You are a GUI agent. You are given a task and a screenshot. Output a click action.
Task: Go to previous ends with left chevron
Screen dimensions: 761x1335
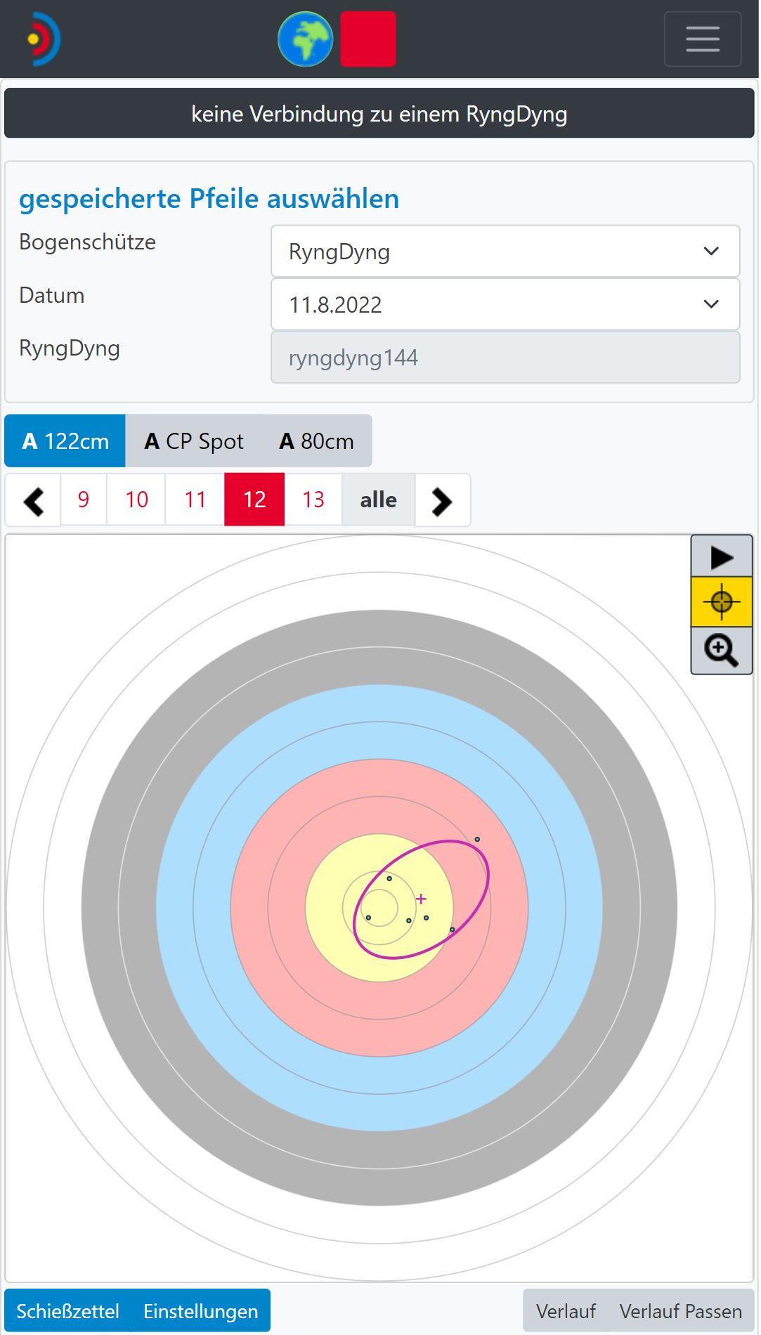[33, 501]
